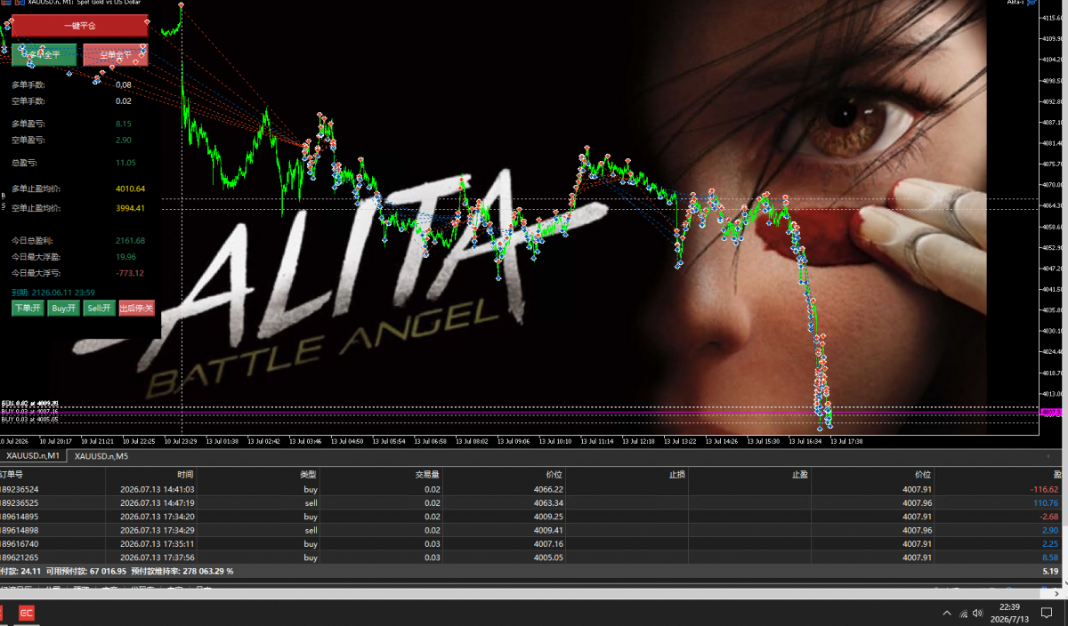Click the open price 4063.34 cell

click(548, 503)
